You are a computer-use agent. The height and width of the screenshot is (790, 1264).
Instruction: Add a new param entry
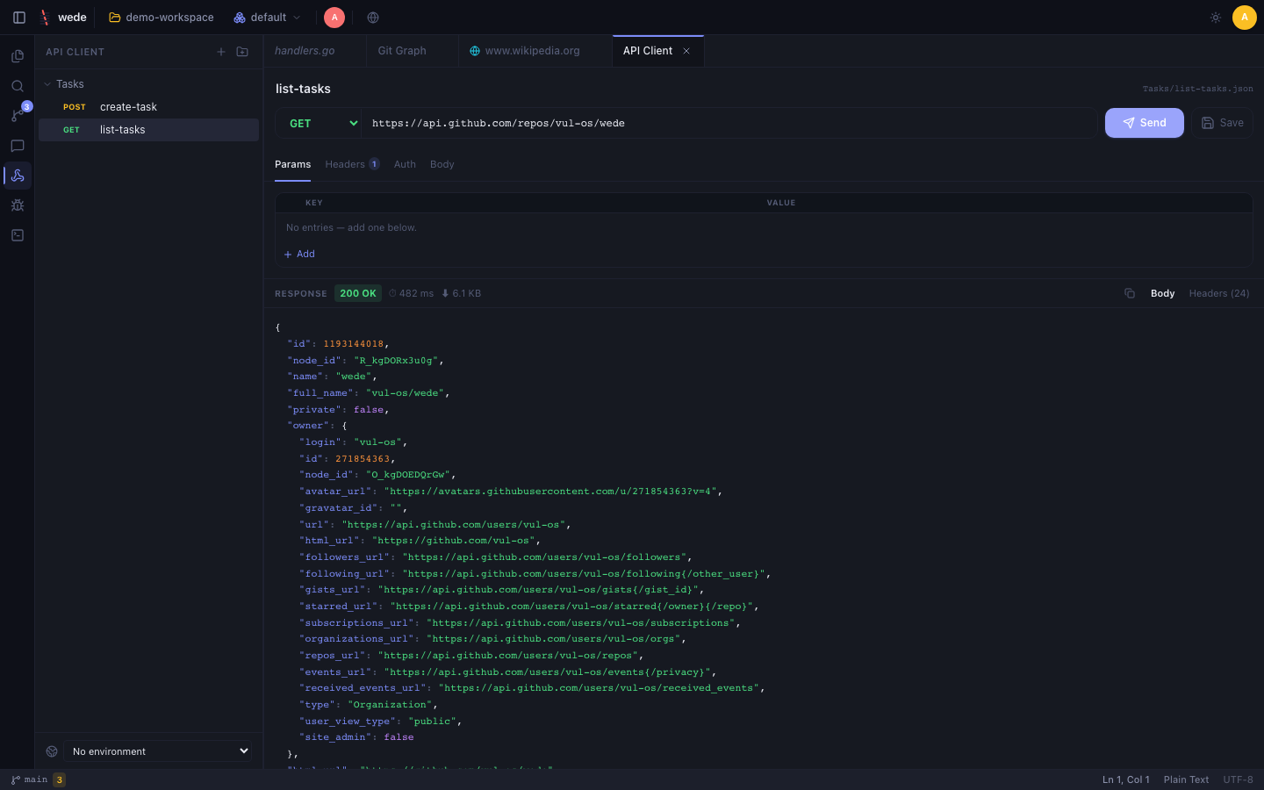(299, 255)
